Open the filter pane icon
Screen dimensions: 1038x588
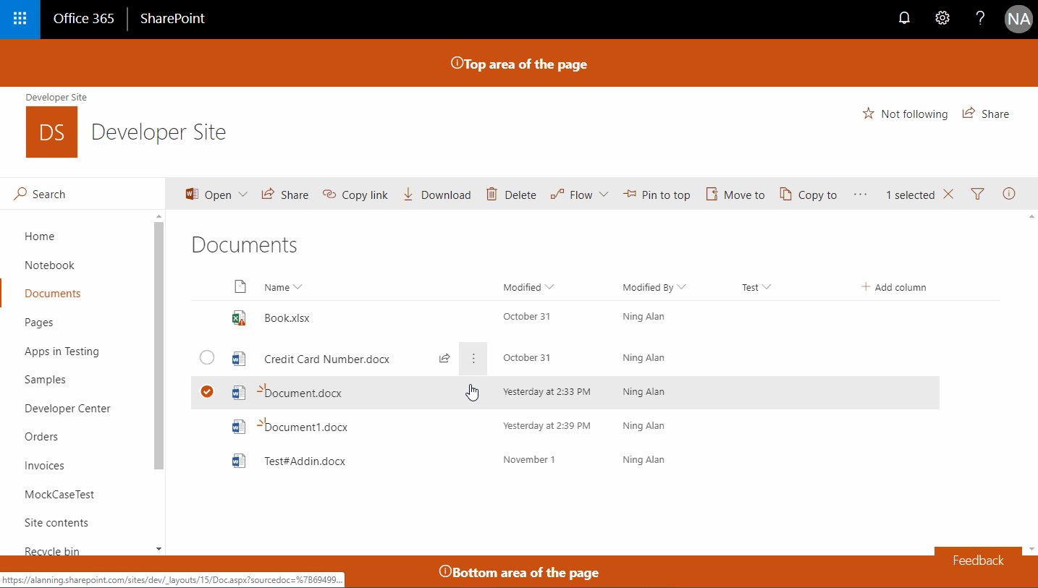click(977, 194)
